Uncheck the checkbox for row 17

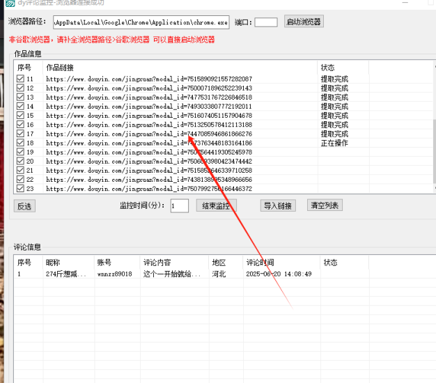point(20,134)
